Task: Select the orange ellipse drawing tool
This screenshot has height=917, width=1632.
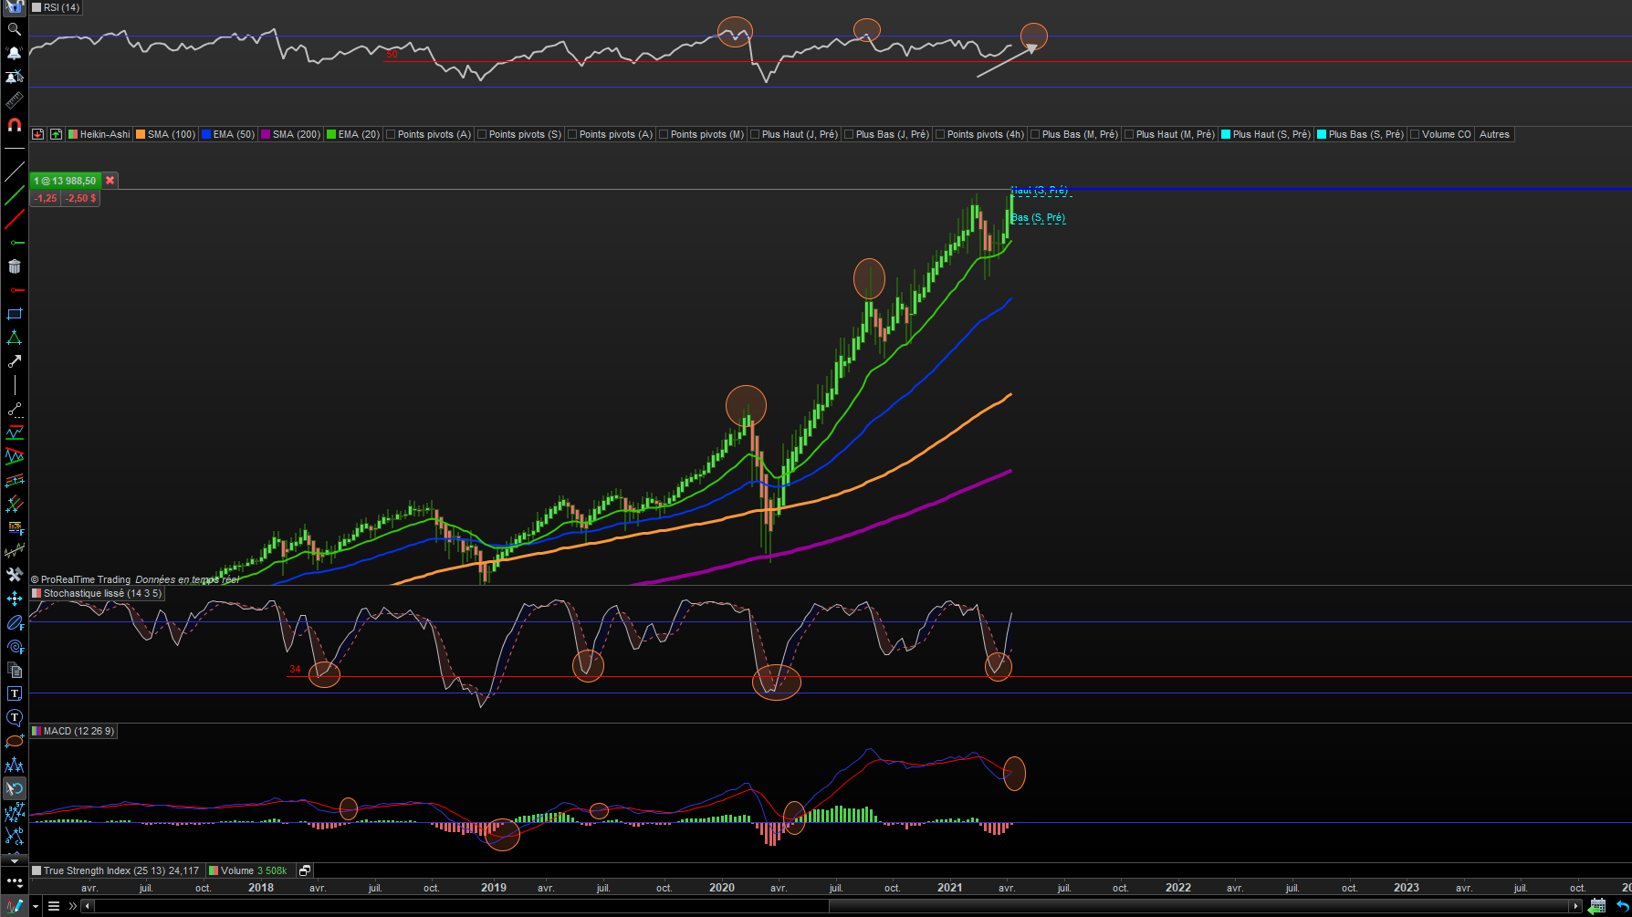Action: [x=14, y=741]
